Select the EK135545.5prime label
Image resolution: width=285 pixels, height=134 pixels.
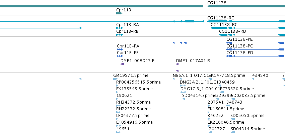pos(134,89)
